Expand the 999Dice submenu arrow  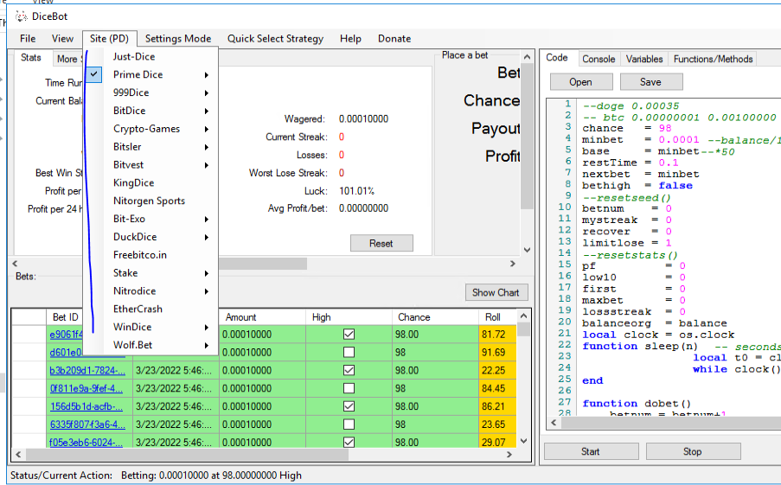[x=207, y=93]
